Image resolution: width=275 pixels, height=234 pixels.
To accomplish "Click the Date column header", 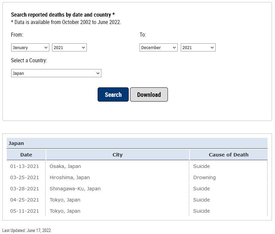I will pos(26,155).
